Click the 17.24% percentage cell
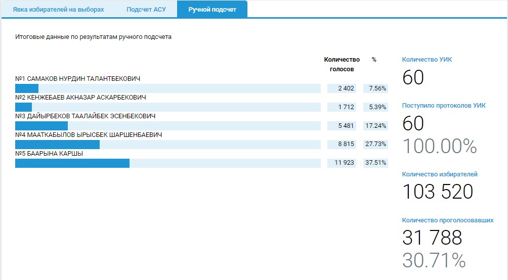The height and width of the screenshot is (280, 508). (x=375, y=126)
